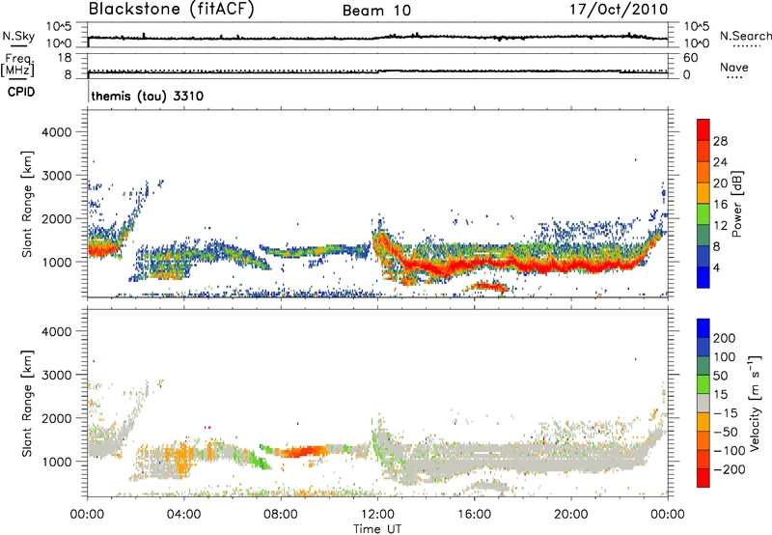
Task: Click the "-100" label on velocity scale
Action: [730, 450]
